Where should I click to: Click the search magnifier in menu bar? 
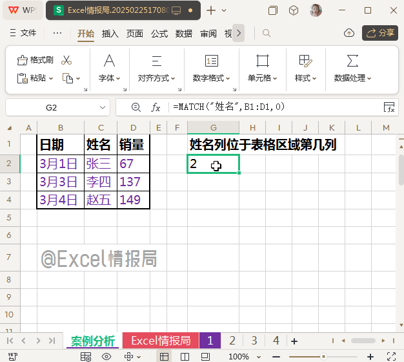pos(266,33)
